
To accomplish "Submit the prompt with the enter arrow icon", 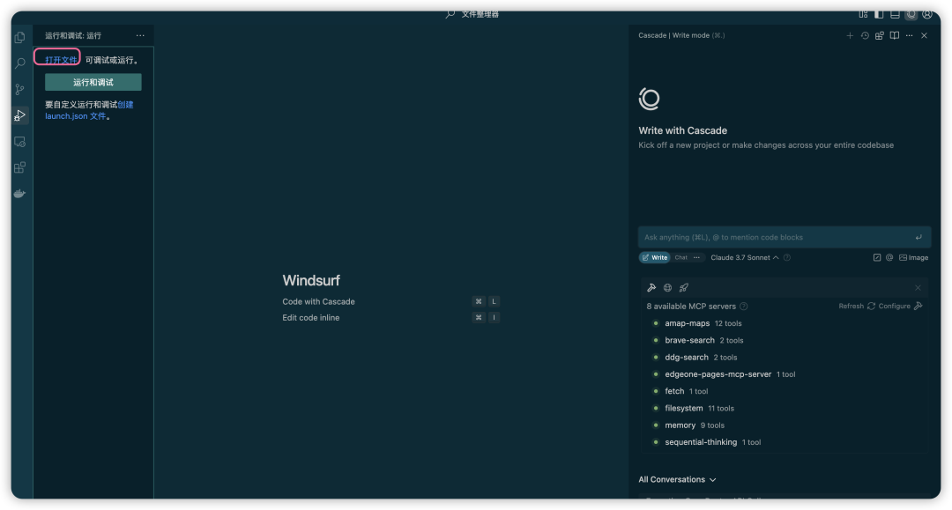I will pos(919,237).
